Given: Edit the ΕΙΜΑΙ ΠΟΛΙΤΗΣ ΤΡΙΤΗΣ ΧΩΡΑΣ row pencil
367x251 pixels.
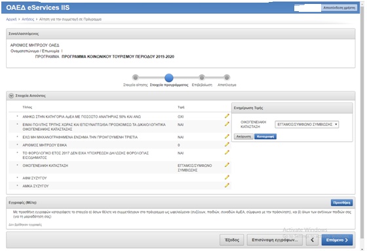Looking at the screenshot, I should click(x=227, y=124).
